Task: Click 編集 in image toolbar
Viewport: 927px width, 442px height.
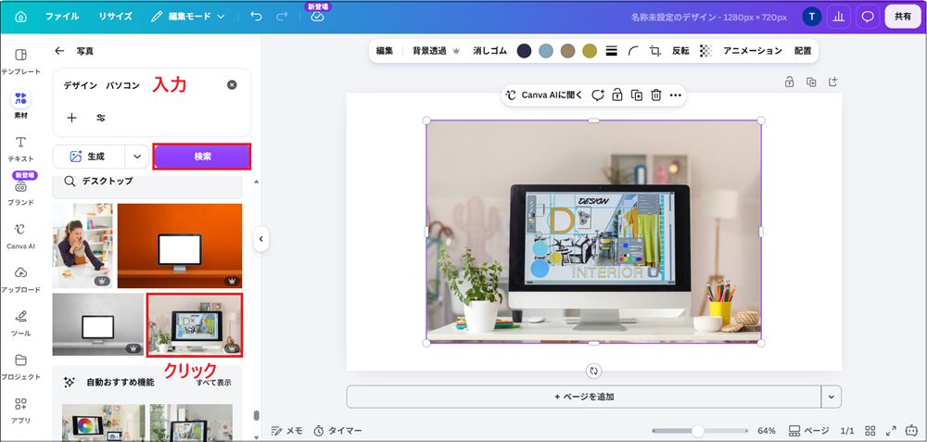Action: click(x=385, y=51)
